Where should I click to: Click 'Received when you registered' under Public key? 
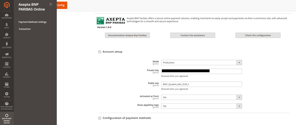pyautogui.click(x=175, y=89)
